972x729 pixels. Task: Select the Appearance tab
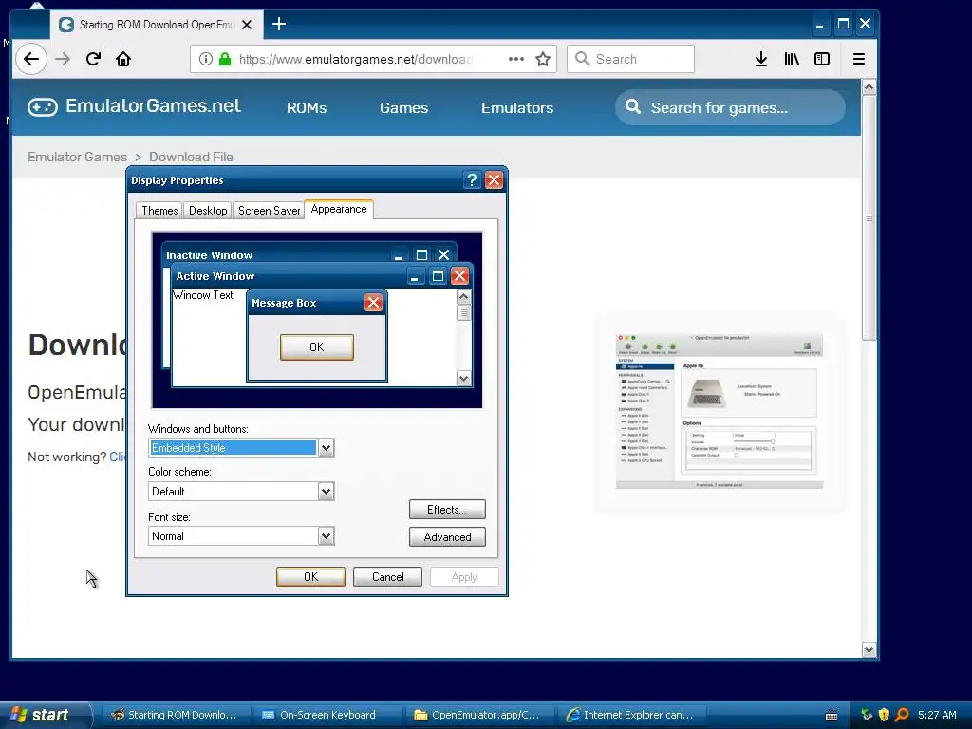(339, 209)
